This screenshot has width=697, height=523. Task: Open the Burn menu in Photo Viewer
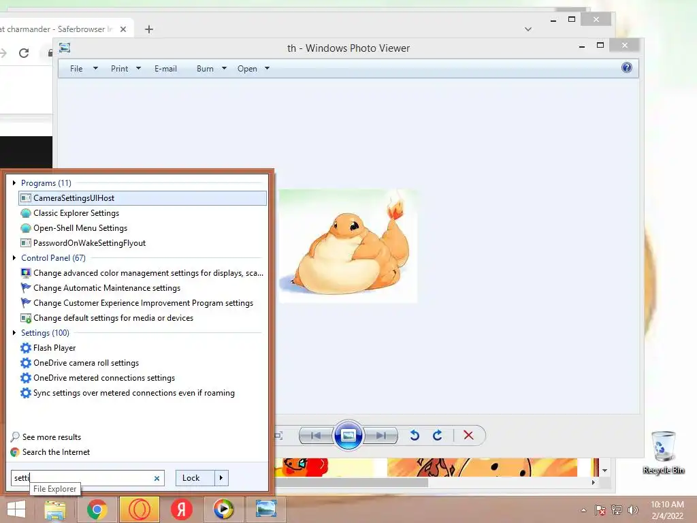coord(212,69)
